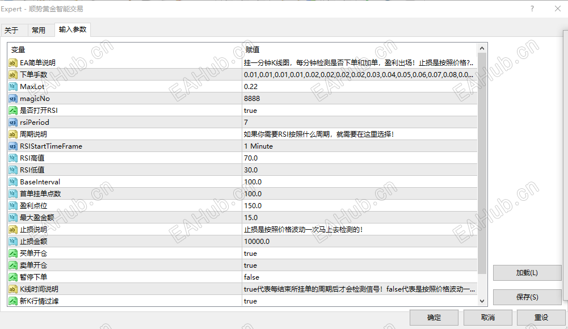Close the Expert dialog window
Screen dimensions: 568x329
click(558, 9)
